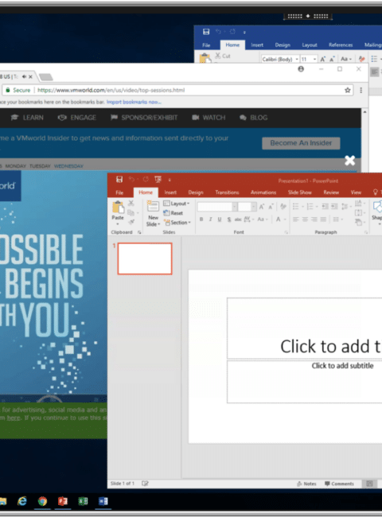Clear all formatting in PowerPoint ribbon
This screenshot has height=517, width=382.
283,207
